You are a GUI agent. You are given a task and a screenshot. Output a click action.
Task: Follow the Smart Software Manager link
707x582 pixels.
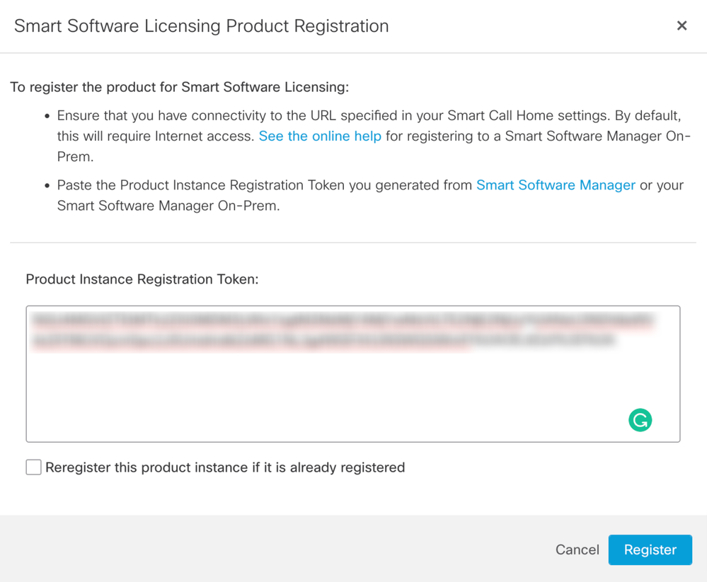556,185
